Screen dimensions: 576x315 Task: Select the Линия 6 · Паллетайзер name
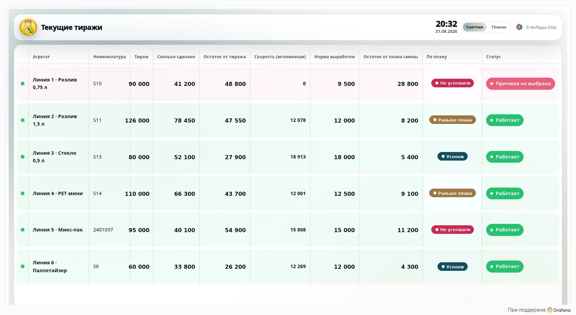[x=50, y=266]
